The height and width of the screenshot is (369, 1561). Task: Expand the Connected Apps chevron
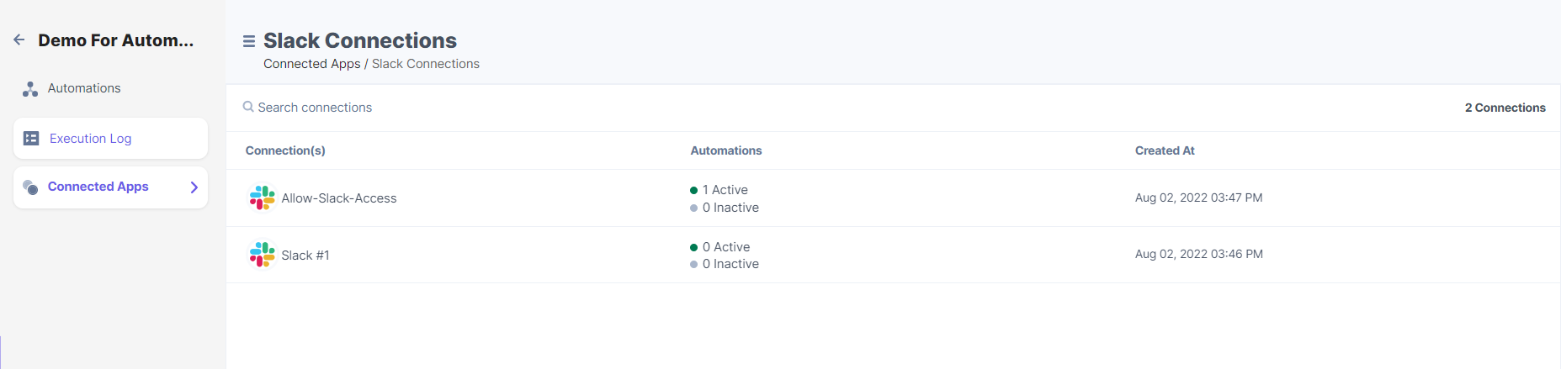(x=194, y=187)
